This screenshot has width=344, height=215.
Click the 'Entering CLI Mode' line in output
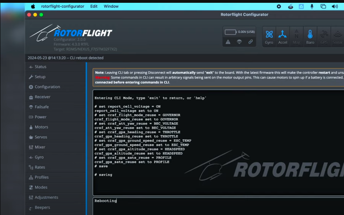tap(150, 98)
